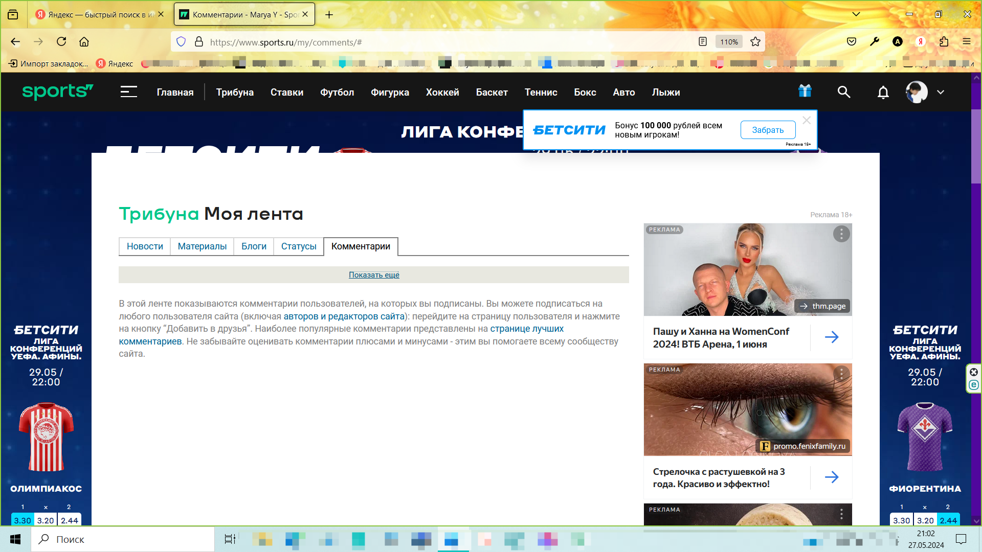Image resolution: width=982 pixels, height=552 pixels.
Task: Close the Betcity bonus popup
Action: tap(807, 120)
